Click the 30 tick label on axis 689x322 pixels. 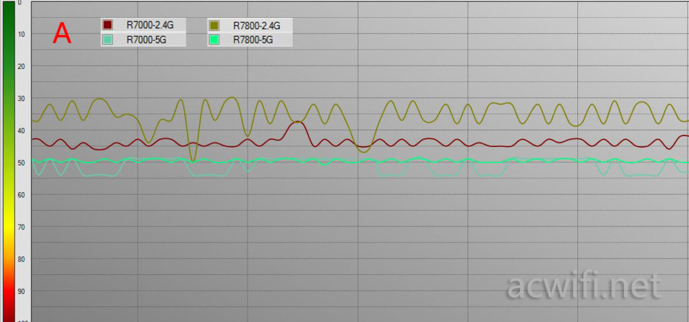(22, 99)
